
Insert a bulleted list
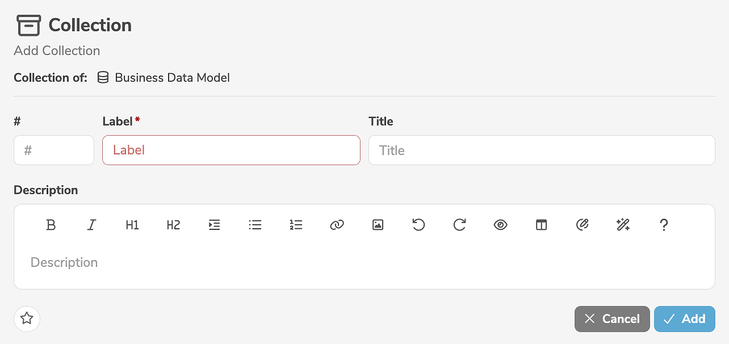[x=255, y=225]
